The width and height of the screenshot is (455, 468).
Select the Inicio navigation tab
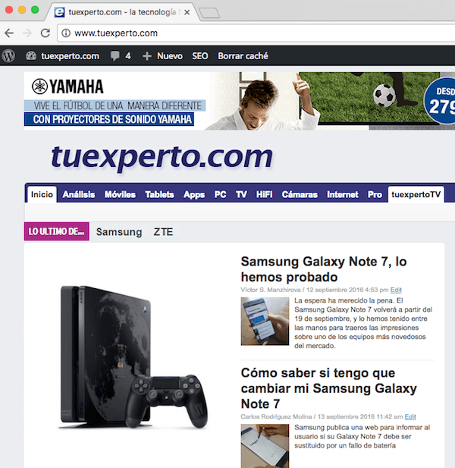click(x=42, y=194)
